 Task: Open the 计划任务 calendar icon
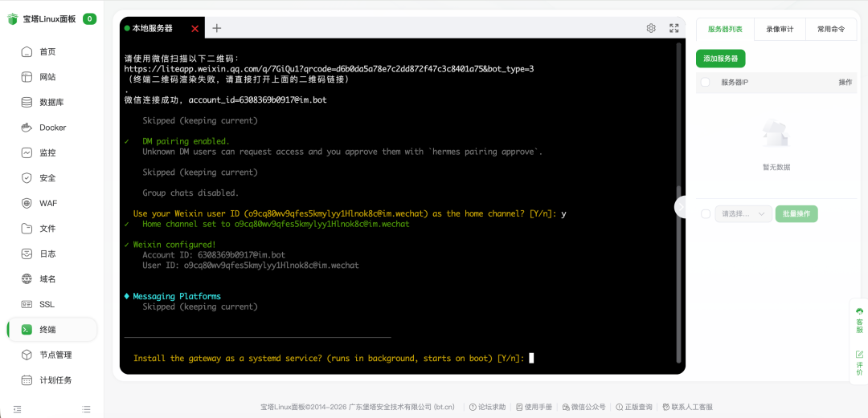coord(27,380)
